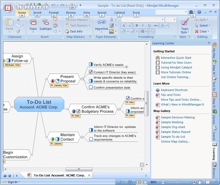Click the topic notes icon
This screenshot has height=185, width=220.
(111, 26)
